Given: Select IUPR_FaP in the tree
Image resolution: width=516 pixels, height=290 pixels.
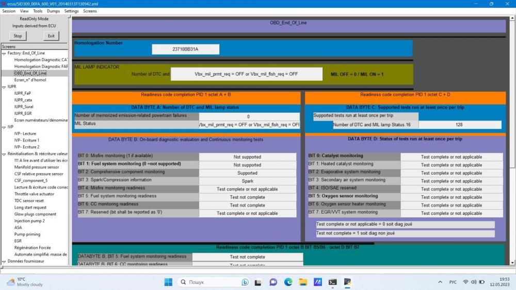Looking at the screenshot, I should (x=22, y=93).
